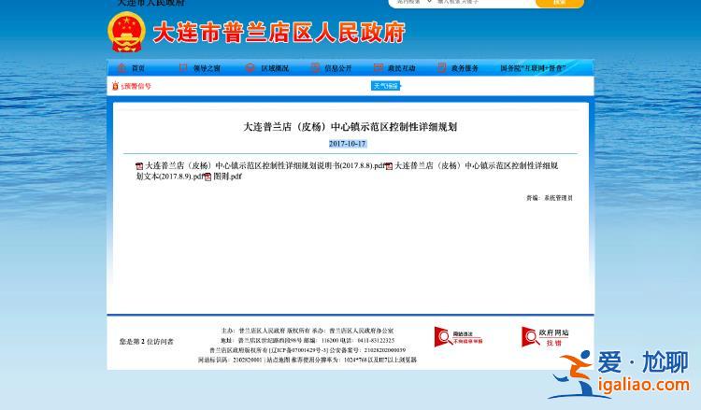
Task: Click the 预警信号 link
Action: [x=136, y=86]
